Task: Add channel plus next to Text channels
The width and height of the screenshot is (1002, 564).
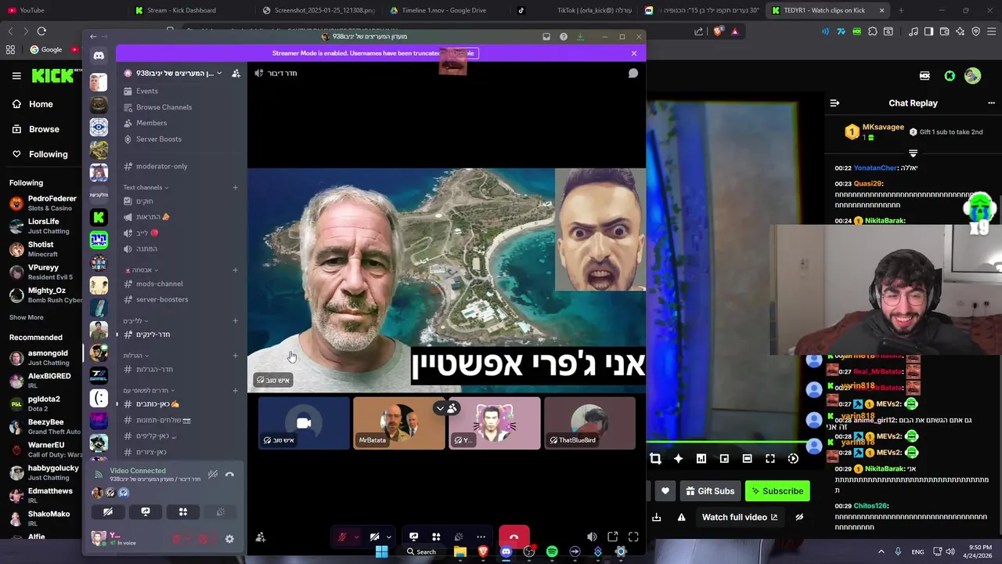Action: pyautogui.click(x=235, y=187)
